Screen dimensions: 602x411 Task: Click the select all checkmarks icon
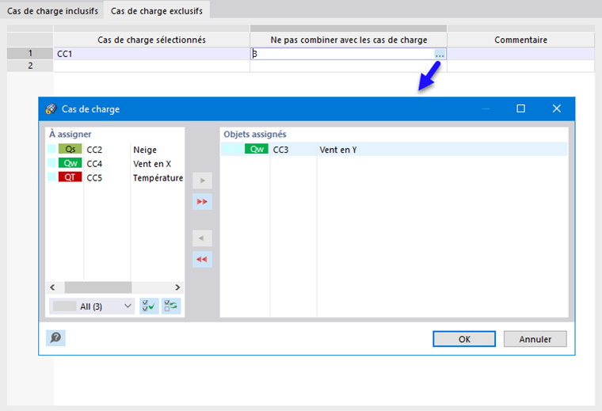[x=149, y=306]
